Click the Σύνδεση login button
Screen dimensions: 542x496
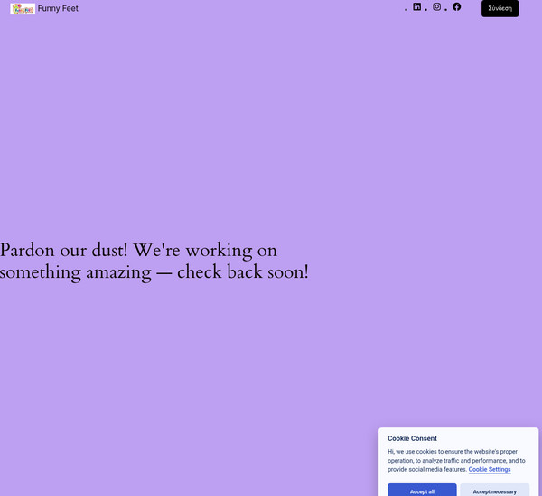(x=500, y=8)
